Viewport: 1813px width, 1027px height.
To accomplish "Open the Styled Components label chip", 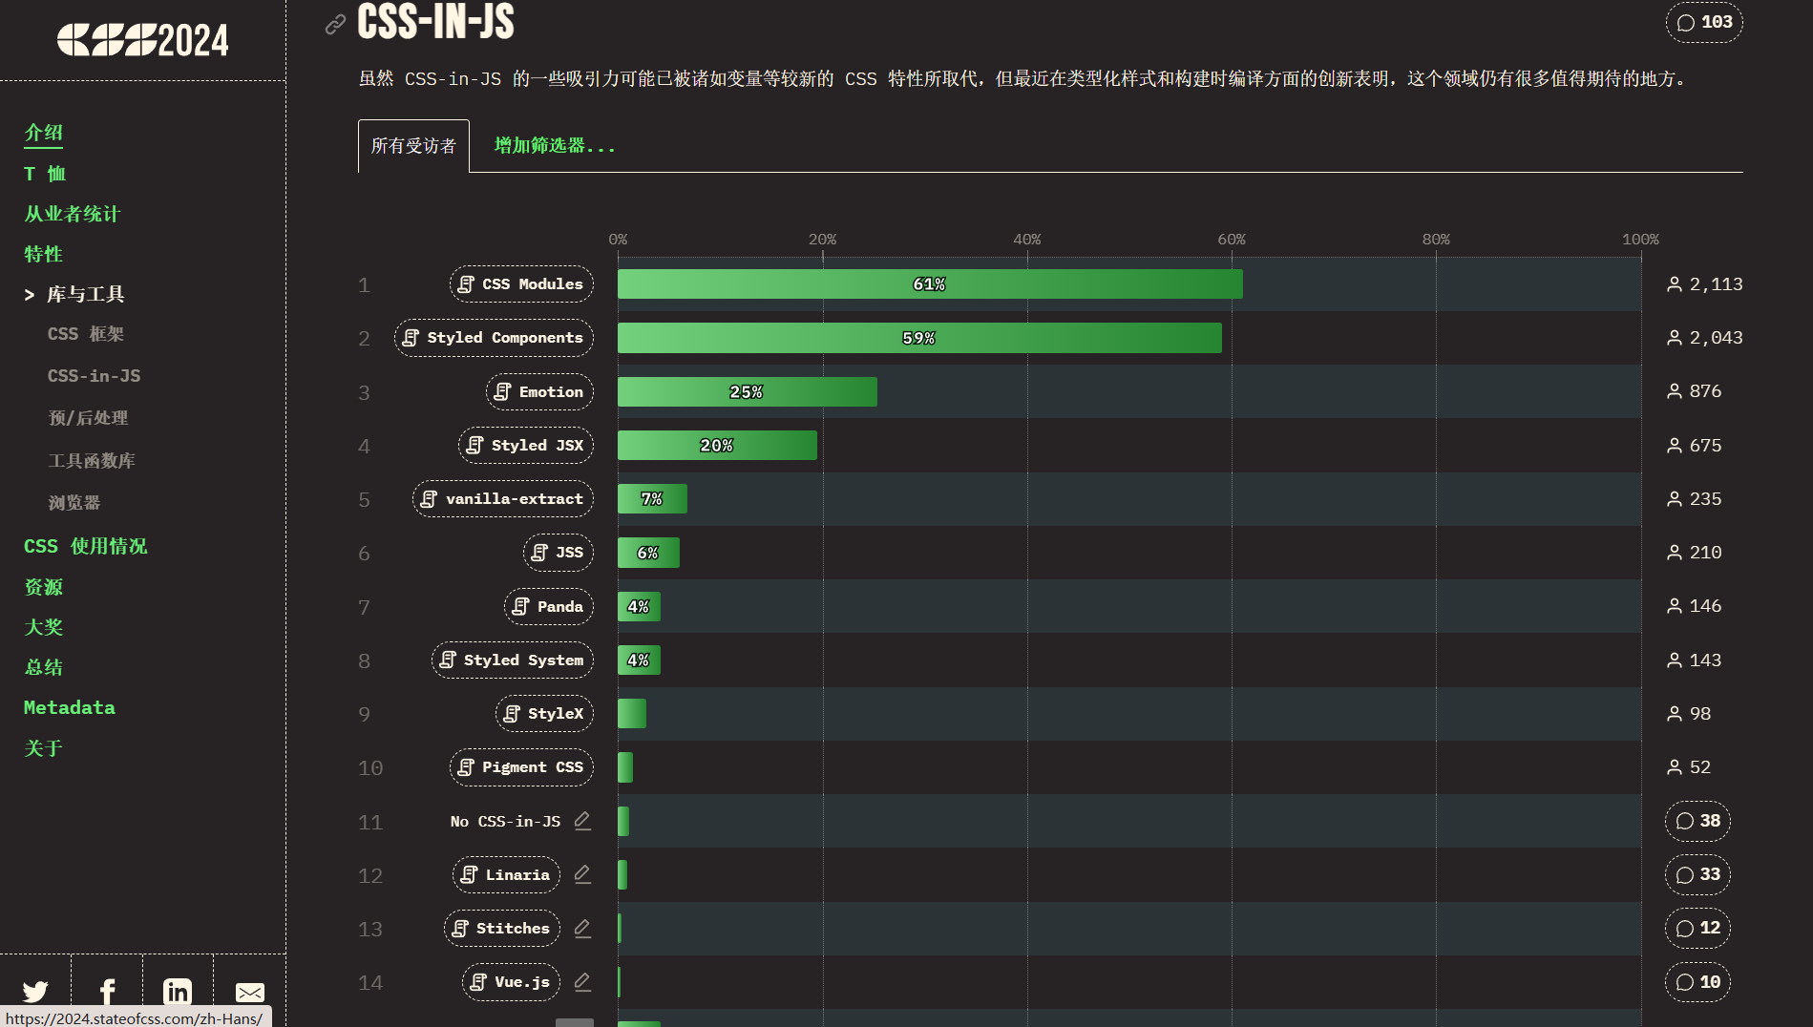I will pyautogui.click(x=494, y=338).
